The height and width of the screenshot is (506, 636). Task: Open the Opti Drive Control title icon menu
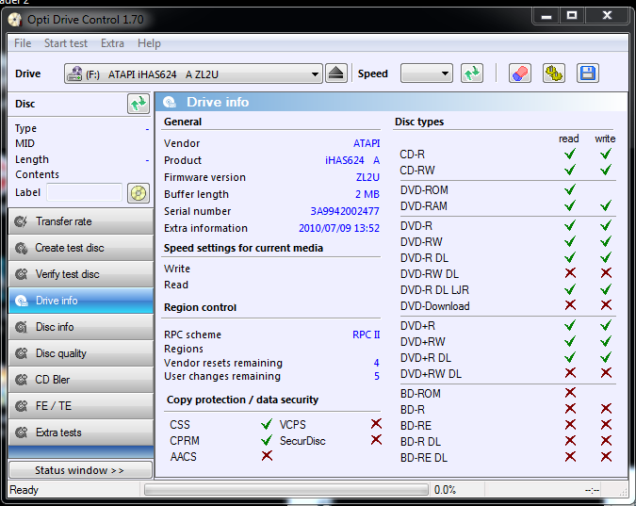pos(14,20)
